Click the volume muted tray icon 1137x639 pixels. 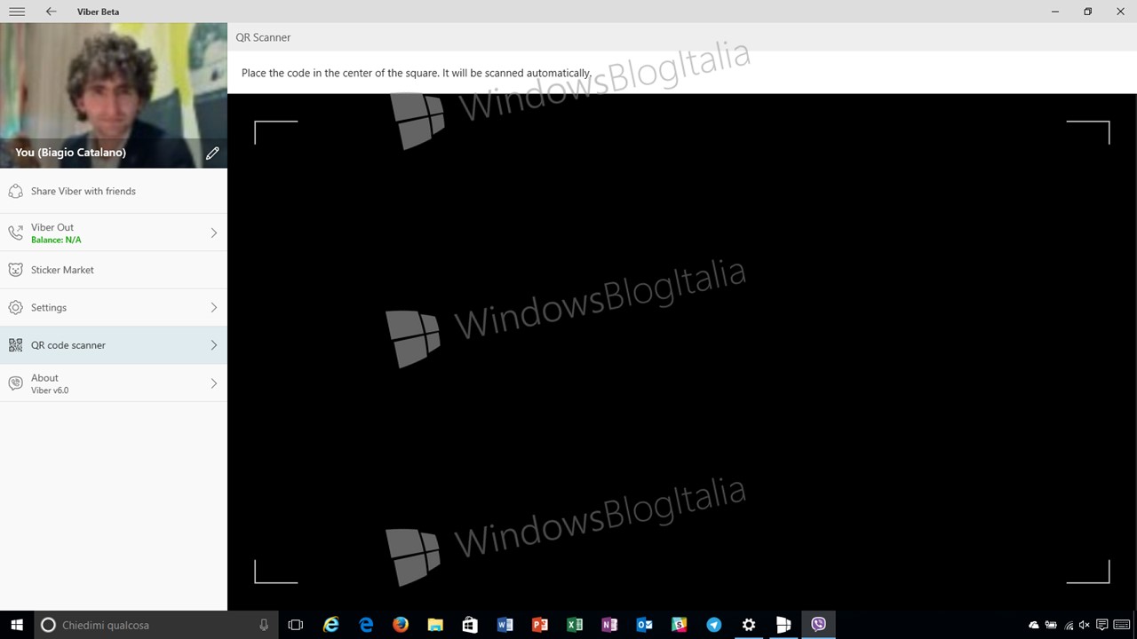click(x=1085, y=625)
